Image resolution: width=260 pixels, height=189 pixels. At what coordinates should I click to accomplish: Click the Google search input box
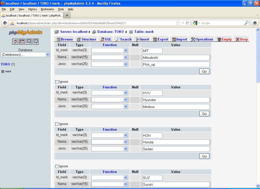(x=222, y=23)
